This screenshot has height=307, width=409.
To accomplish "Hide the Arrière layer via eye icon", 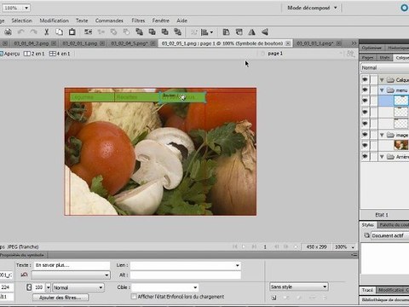I will pos(365,156).
